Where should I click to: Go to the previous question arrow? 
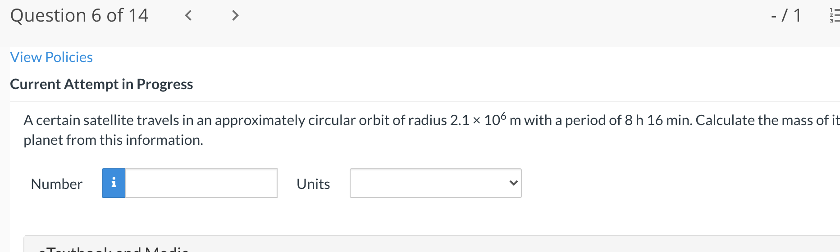pos(188,16)
